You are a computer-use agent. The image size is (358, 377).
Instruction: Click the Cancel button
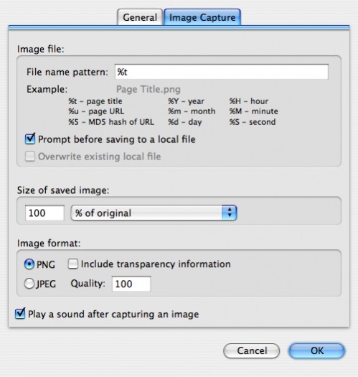(252, 351)
